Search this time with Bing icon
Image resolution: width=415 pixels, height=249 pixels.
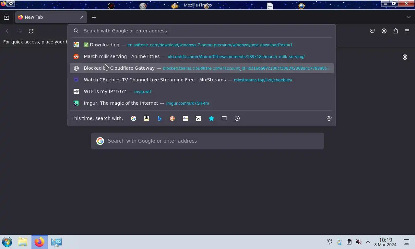pyautogui.click(x=160, y=118)
